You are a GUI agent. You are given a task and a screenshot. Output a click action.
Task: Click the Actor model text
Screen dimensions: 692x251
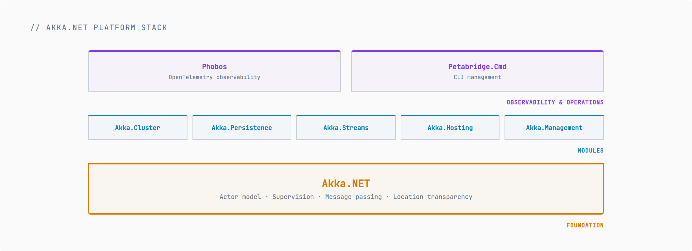click(x=240, y=197)
